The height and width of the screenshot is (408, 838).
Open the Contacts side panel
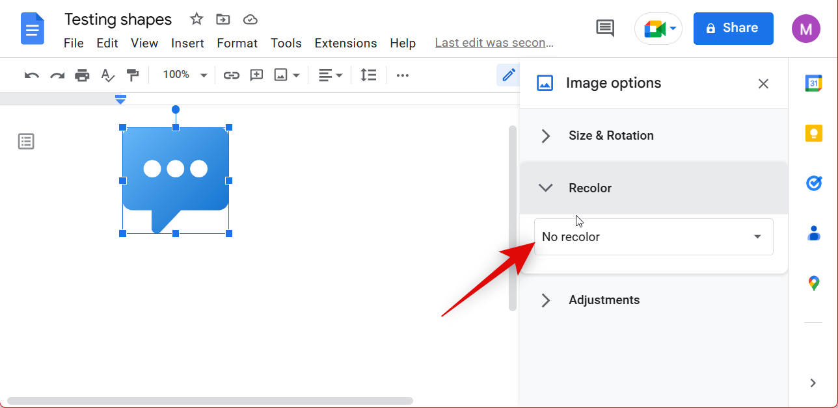[813, 233]
